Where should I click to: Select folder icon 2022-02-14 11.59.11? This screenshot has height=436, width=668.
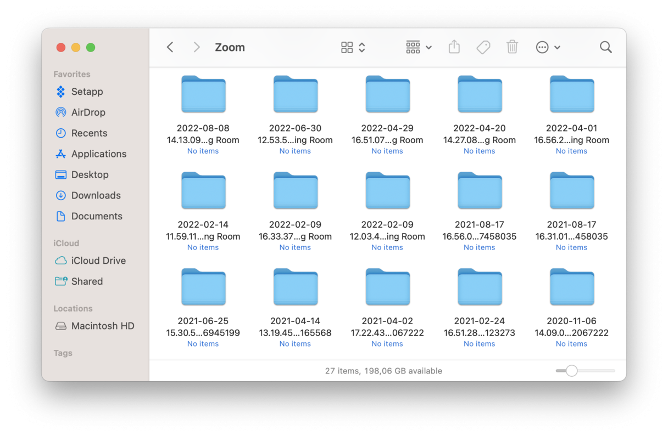(203, 191)
